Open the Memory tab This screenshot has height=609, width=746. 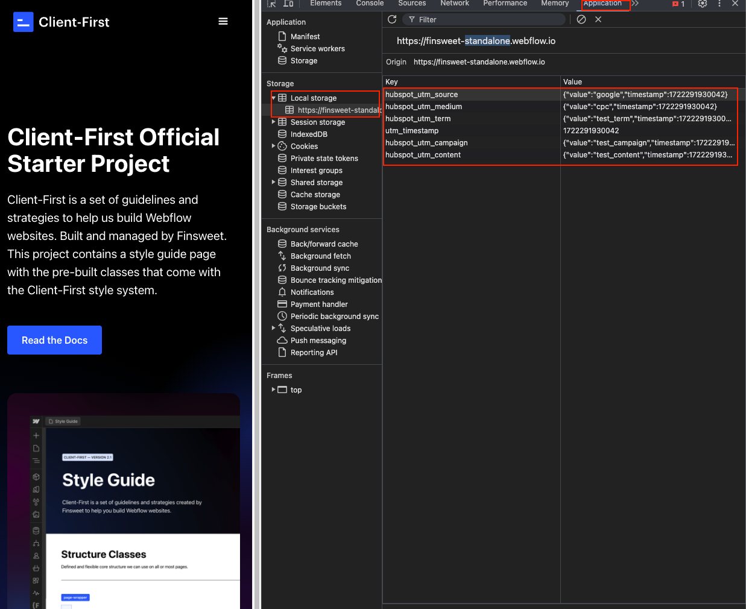555,4
